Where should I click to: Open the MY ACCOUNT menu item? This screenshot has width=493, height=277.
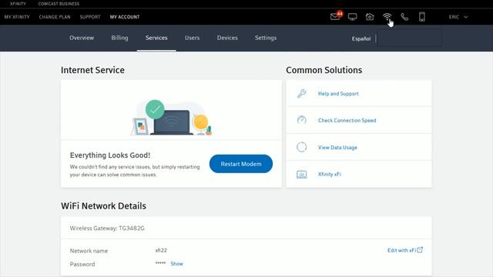tap(125, 17)
